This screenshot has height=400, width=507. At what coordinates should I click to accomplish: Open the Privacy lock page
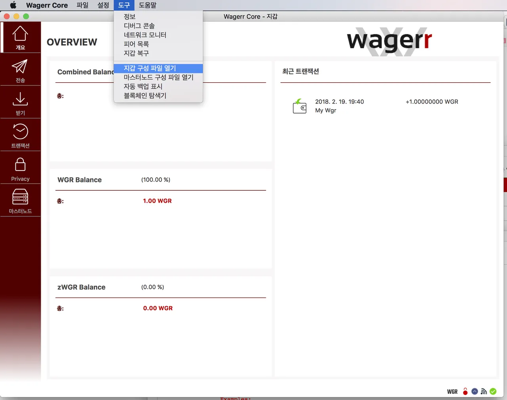tap(20, 168)
